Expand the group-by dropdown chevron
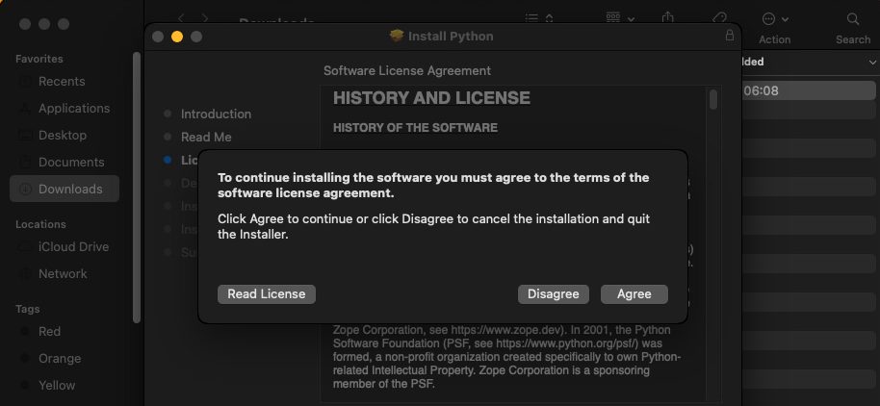 coord(632,19)
